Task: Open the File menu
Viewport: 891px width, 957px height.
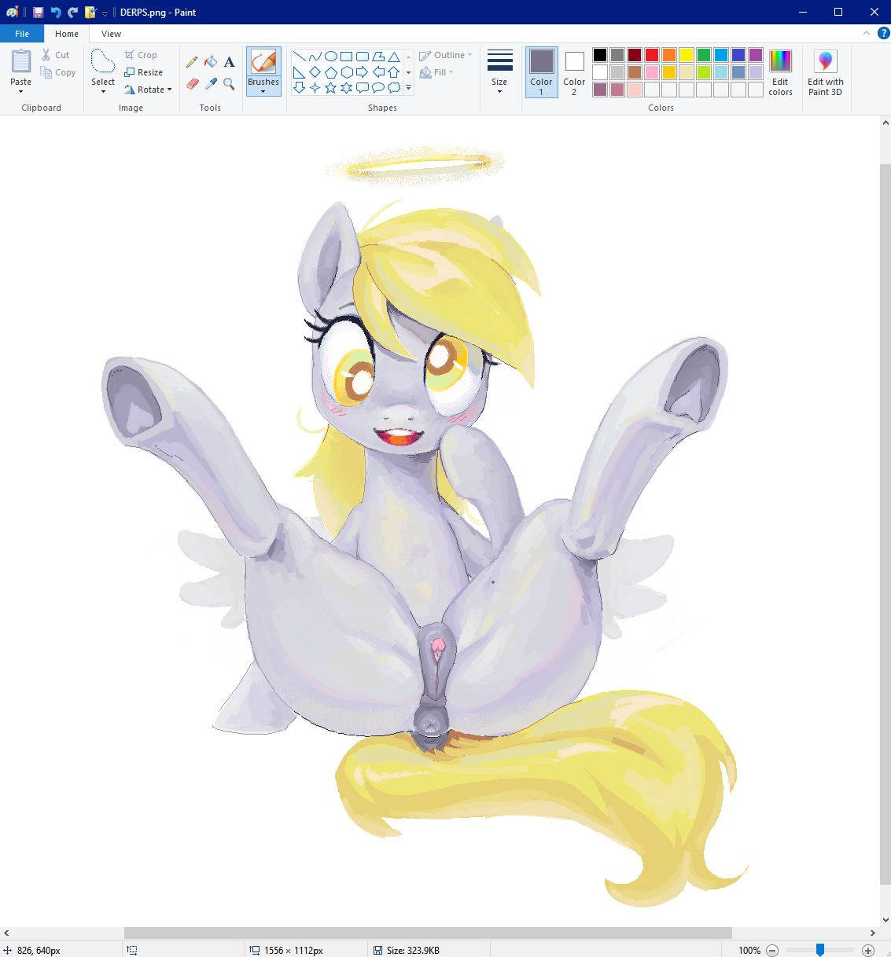Action: (22, 34)
